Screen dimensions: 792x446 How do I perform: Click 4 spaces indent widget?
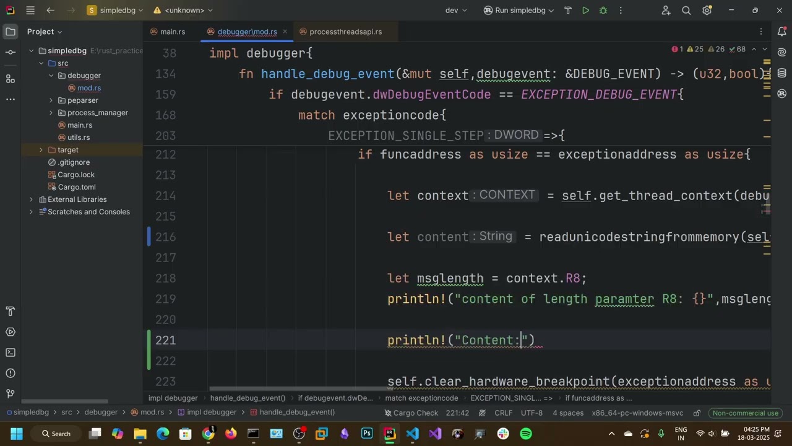[x=568, y=413]
